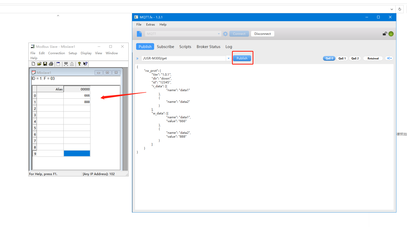
Task: Select the QoS 1 toggle
Action: 342,58
